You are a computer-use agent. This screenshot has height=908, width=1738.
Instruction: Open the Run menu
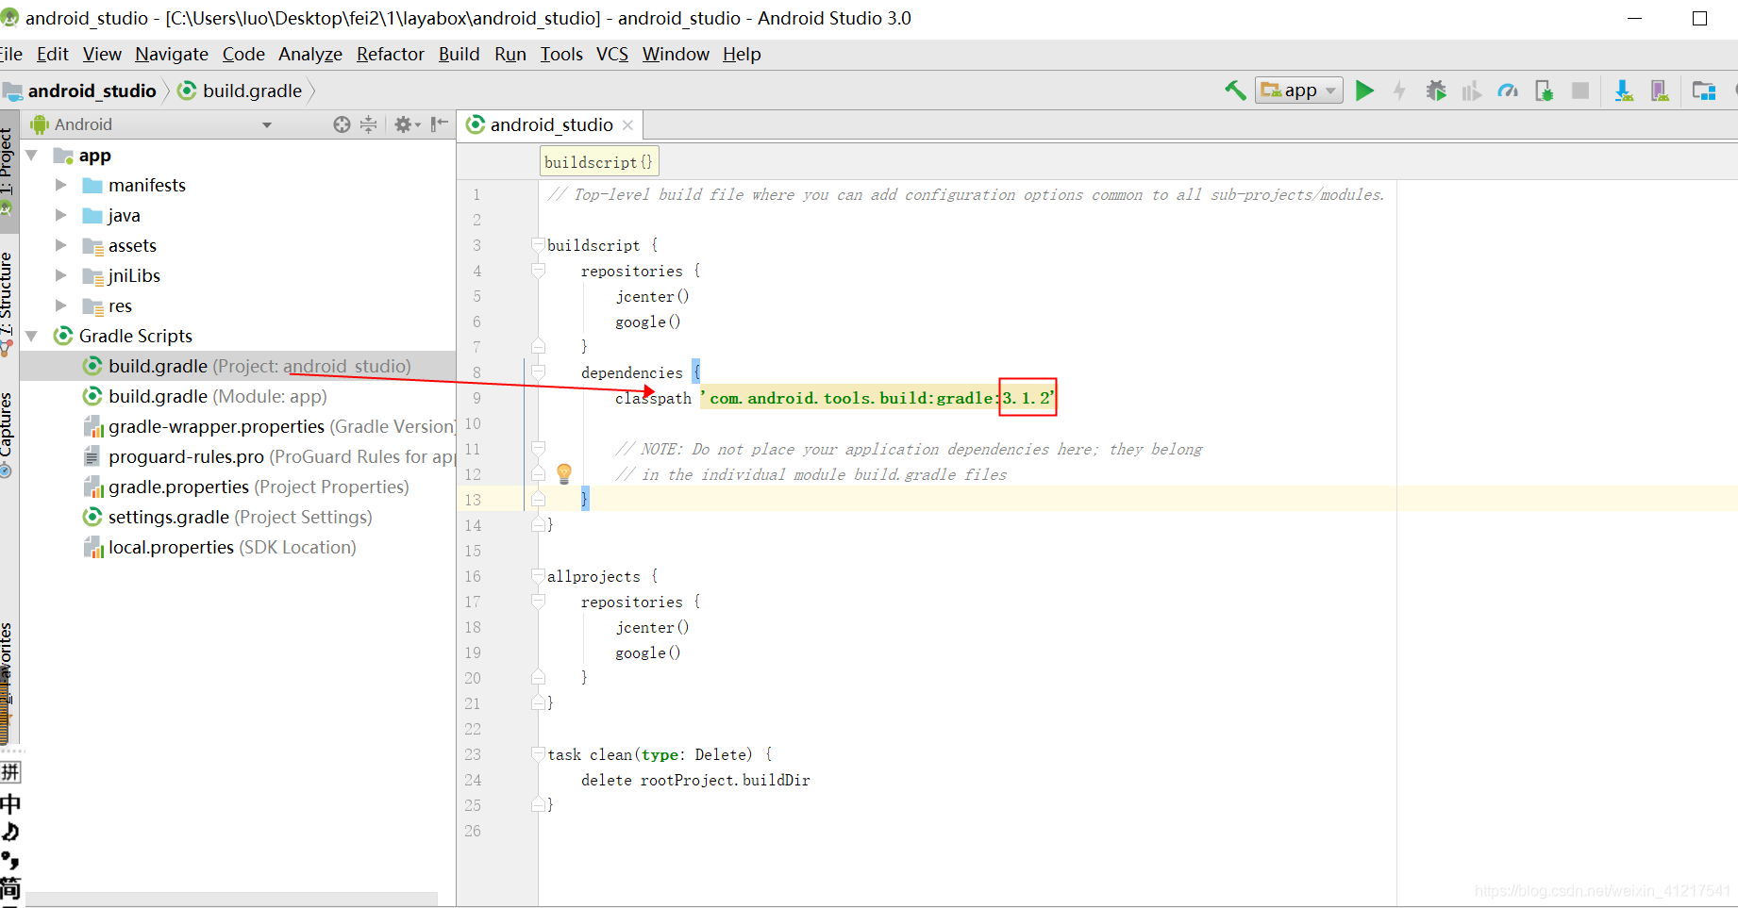tap(510, 54)
